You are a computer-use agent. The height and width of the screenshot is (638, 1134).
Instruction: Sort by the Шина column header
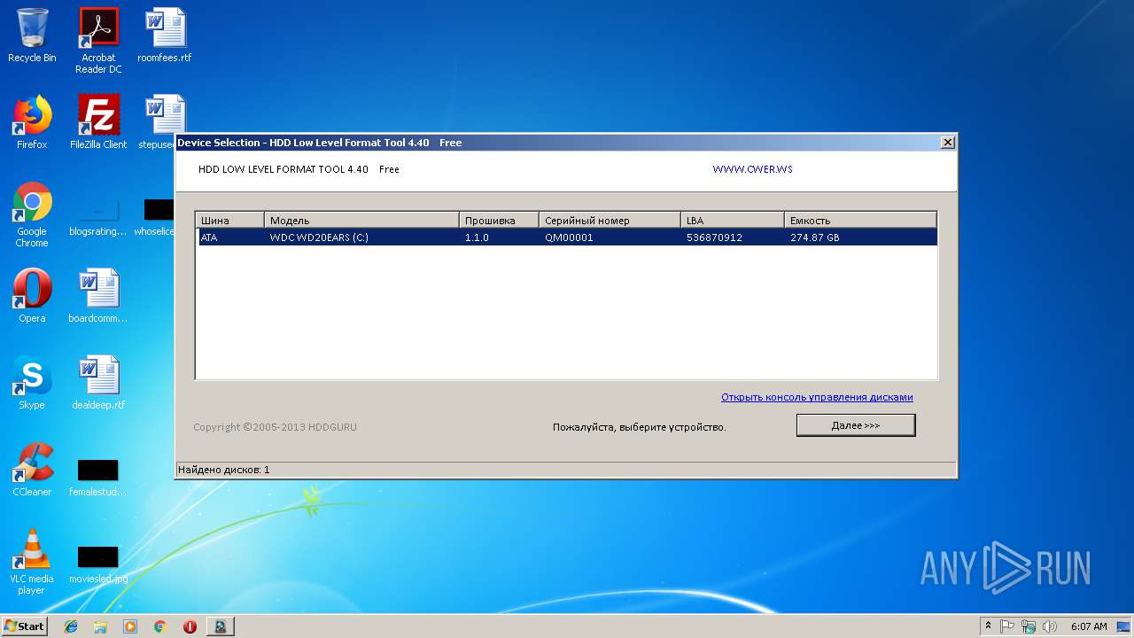pos(230,221)
